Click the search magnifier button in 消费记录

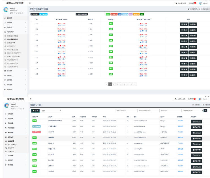205,110
